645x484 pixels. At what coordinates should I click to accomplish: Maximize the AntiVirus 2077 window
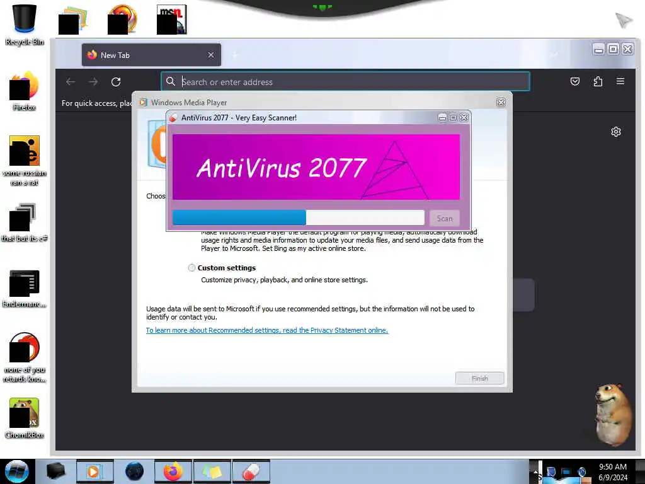(x=453, y=118)
